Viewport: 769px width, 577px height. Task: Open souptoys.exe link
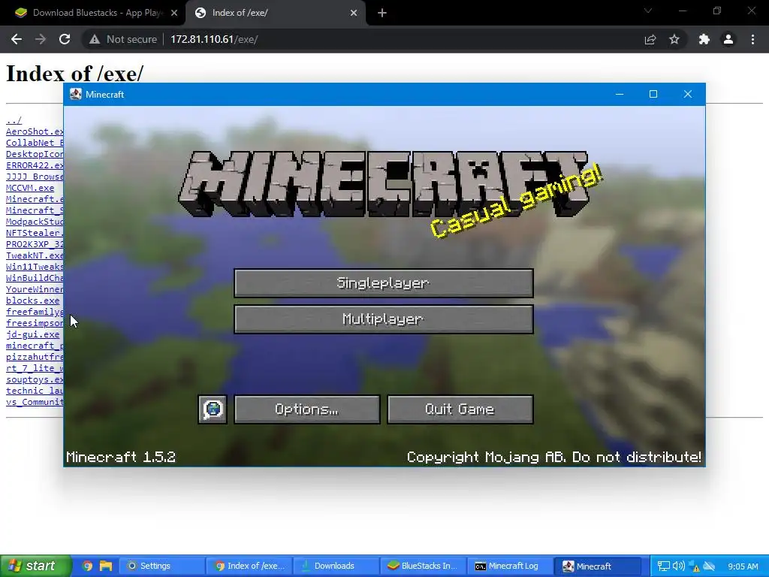pyautogui.click(x=35, y=379)
